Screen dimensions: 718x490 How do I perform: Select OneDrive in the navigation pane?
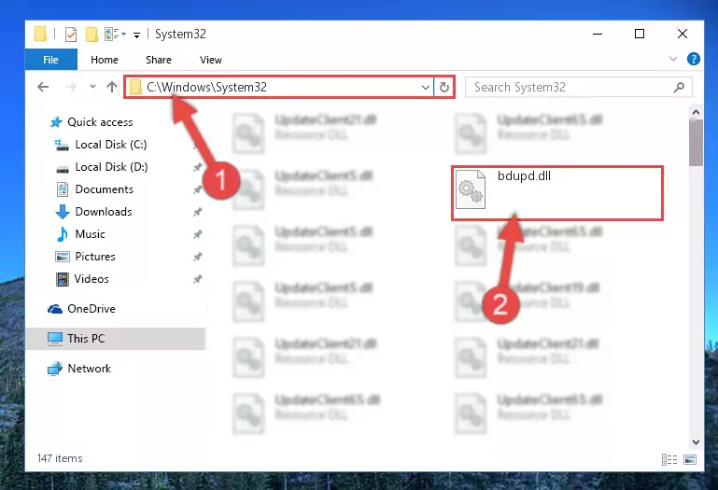[x=92, y=309]
